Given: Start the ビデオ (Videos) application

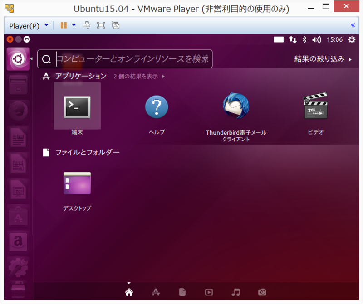Looking at the screenshot, I should point(315,106).
